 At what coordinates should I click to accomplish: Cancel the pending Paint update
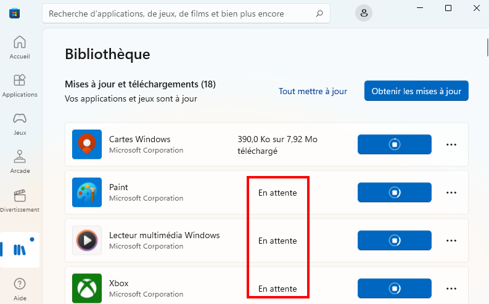[395, 192]
